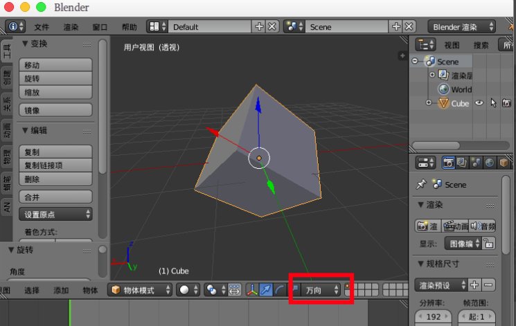This screenshot has width=516, height=326.
Task: Click the World icon in outliner
Action: [444, 89]
